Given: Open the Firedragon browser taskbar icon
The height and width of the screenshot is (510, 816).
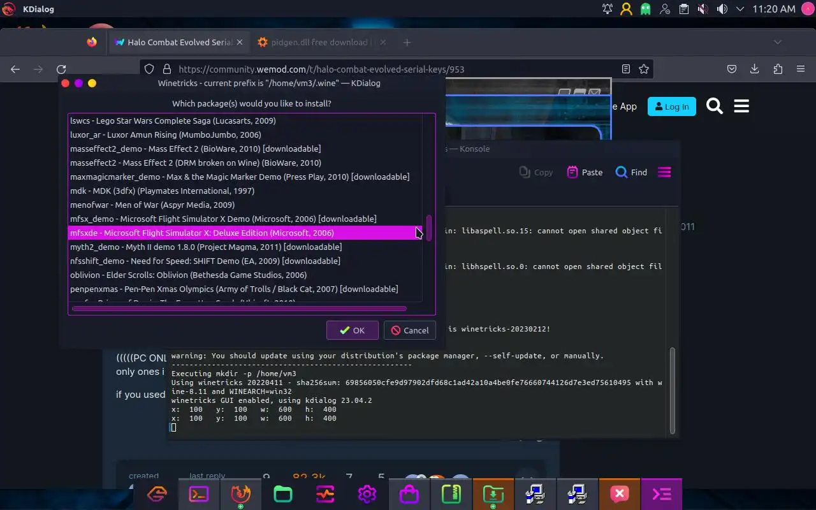Looking at the screenshot, I should 241,494.
